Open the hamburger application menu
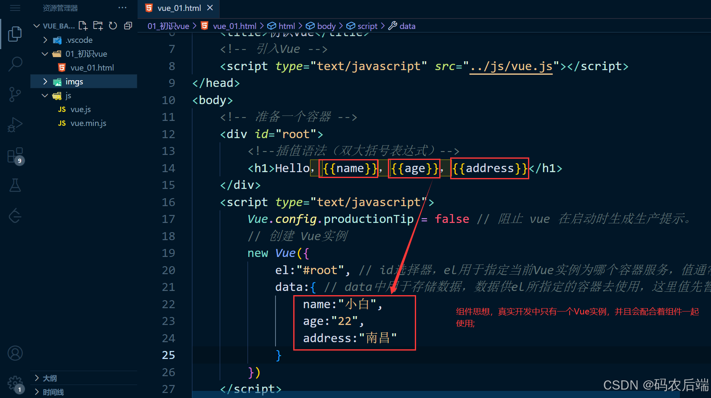 (x=15, y=8)
